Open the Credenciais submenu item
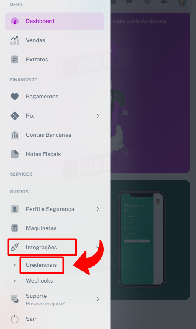Viewport: 196px width, 329px height. [x=41, y=265]
